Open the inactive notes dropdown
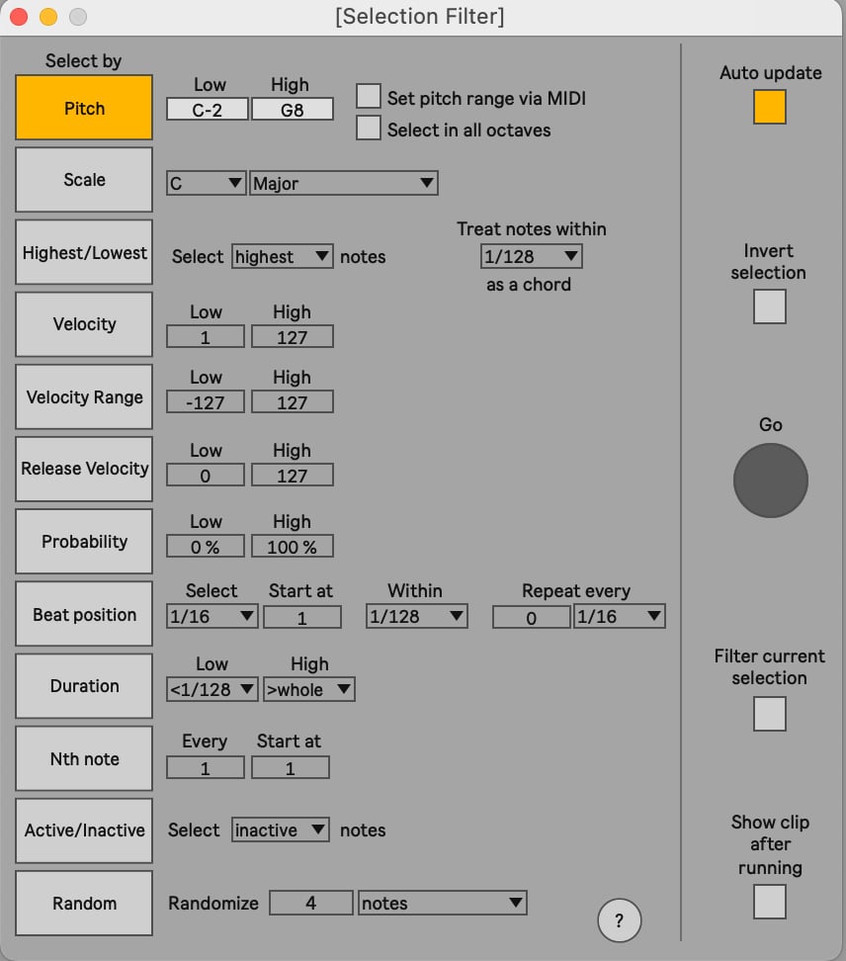This screenshot has height=961, width=846. point(280,830)
